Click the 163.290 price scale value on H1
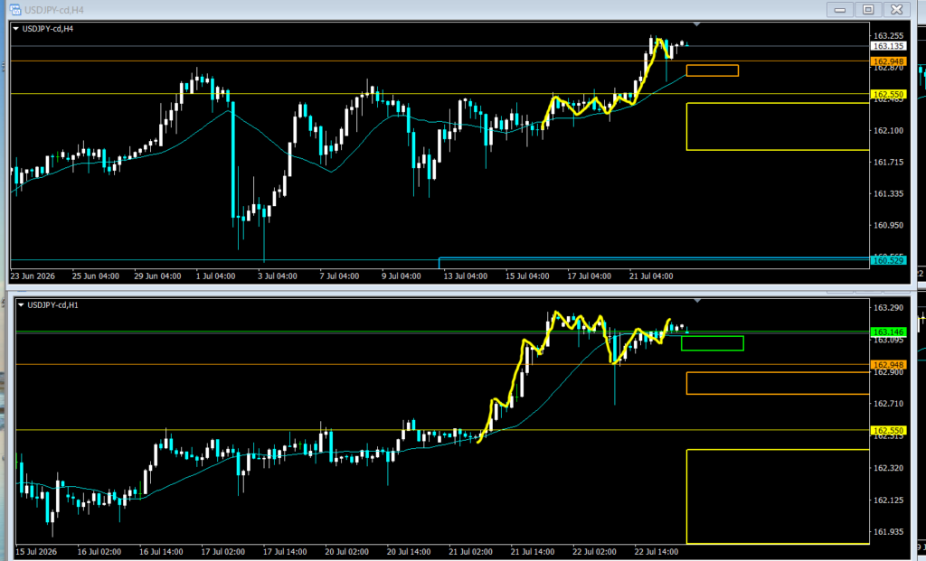This screenshot has width=926, height=561. tap(888, 307)
